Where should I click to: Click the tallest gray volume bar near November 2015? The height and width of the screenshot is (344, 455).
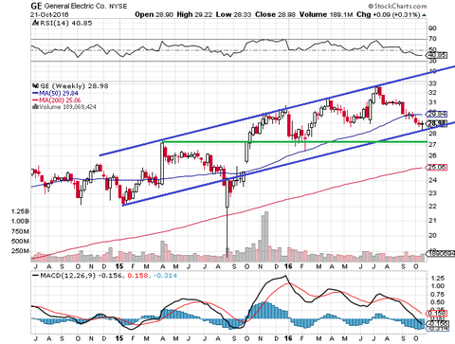(266, 236)
